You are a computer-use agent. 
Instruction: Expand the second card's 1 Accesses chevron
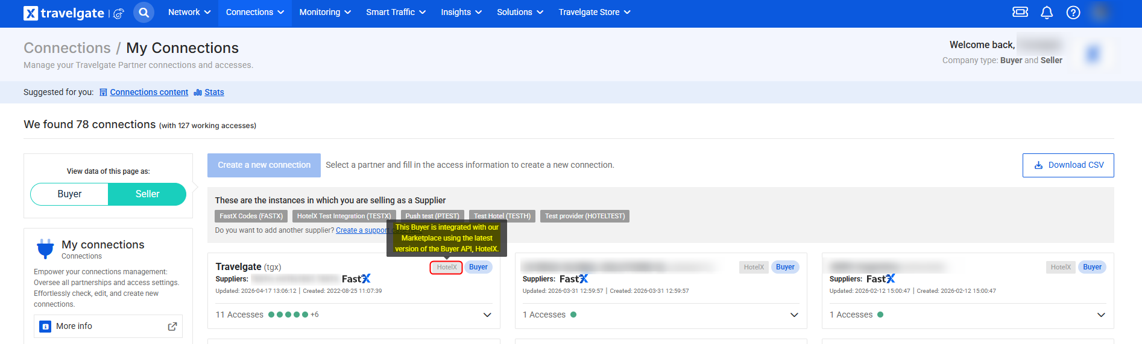(794, 315)
